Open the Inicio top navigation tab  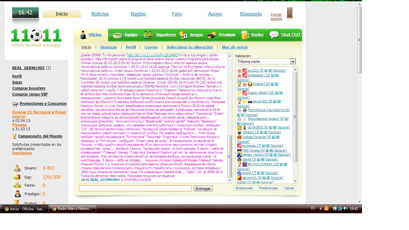tap(62, 14)
